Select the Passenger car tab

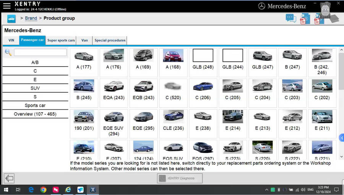pos(32,40)
